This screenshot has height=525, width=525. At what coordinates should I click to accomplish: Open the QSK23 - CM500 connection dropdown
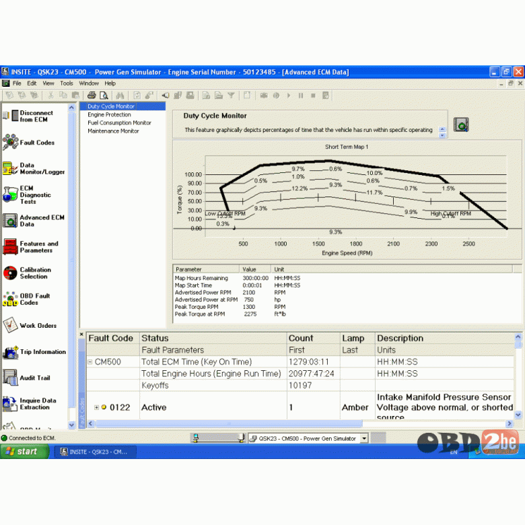pos(364,438)
